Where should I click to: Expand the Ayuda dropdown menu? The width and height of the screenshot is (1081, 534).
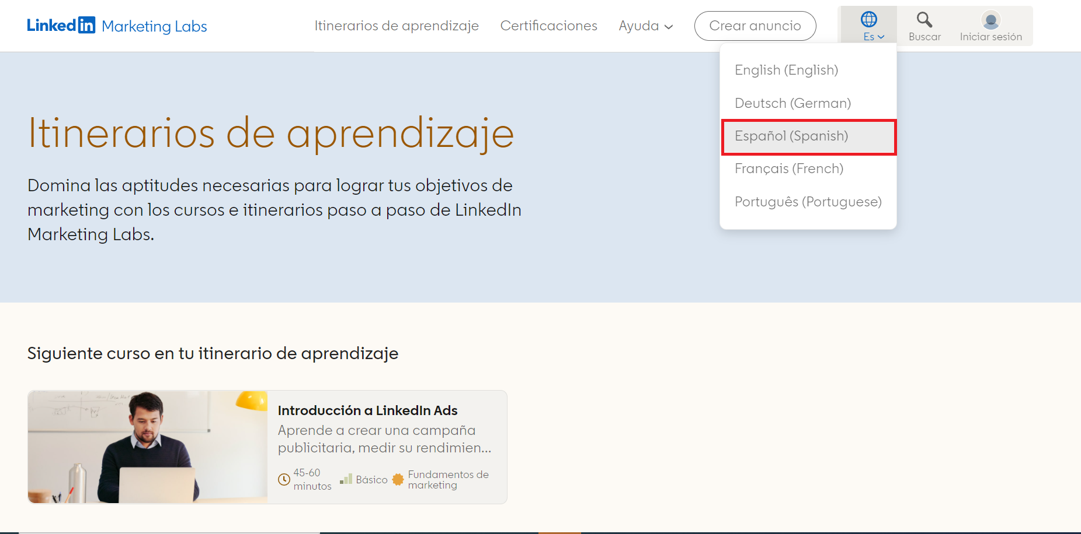pos(645,26)
